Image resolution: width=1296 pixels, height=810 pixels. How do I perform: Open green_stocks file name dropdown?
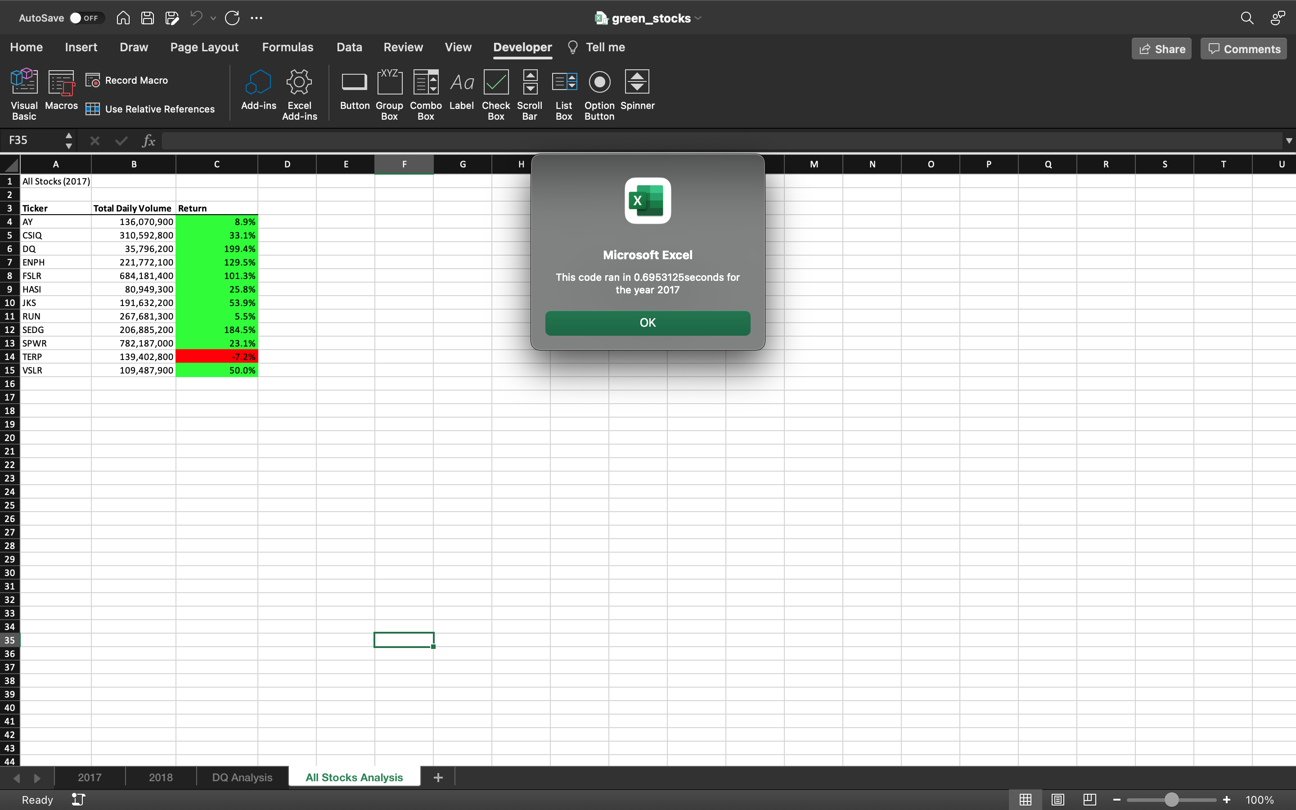[x=698, y=18]
